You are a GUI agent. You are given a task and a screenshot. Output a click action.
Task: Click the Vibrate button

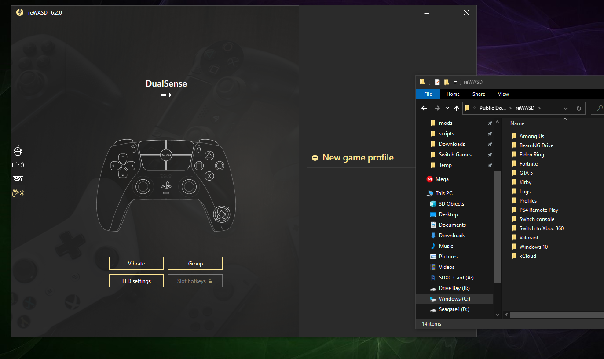pos(136,263)
